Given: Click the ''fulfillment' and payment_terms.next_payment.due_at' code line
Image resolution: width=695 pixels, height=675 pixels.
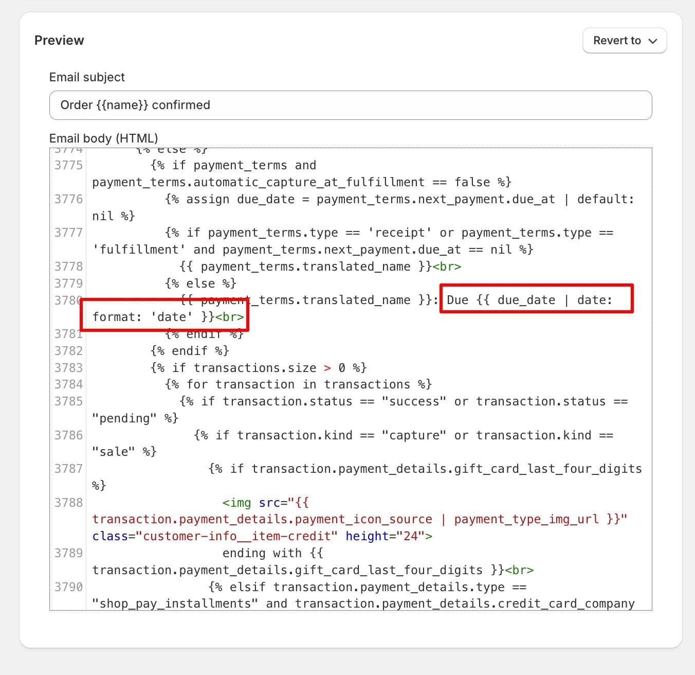Looking at the screenshot, I should tap(313, 250).
